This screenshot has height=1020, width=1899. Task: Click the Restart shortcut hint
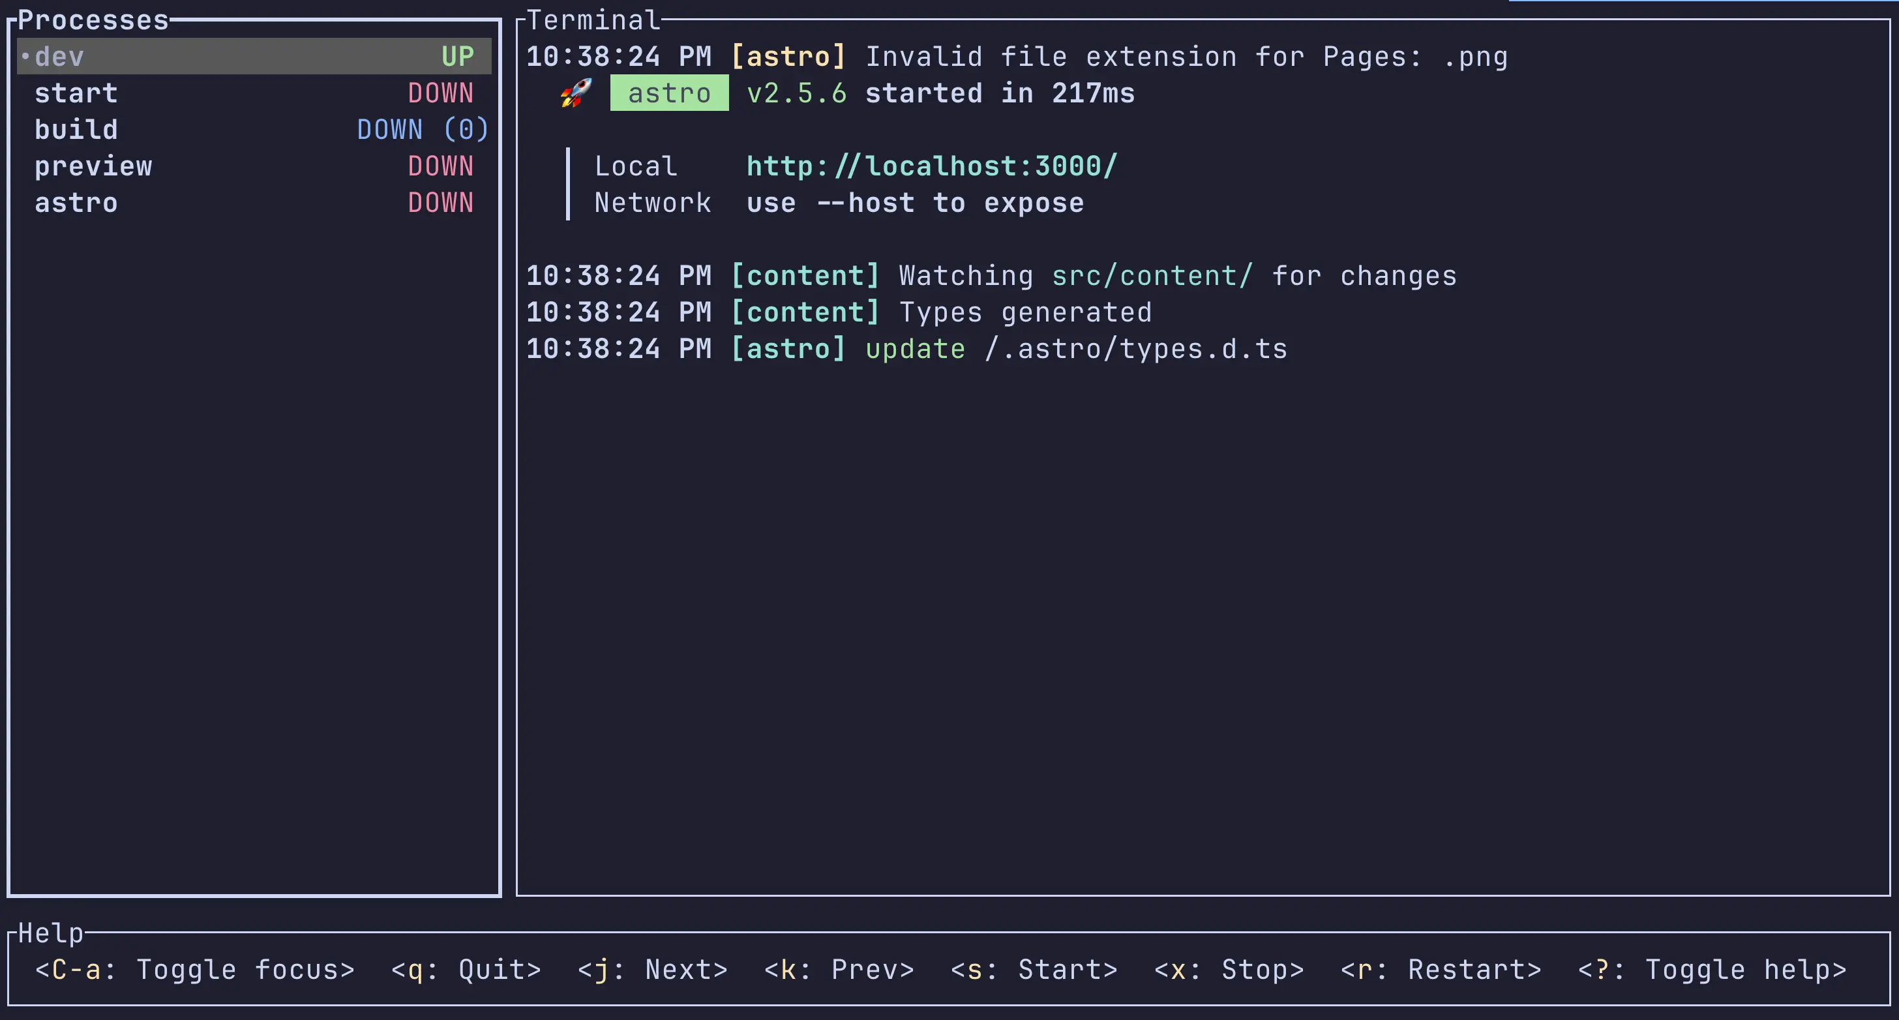coord(1441,970)
